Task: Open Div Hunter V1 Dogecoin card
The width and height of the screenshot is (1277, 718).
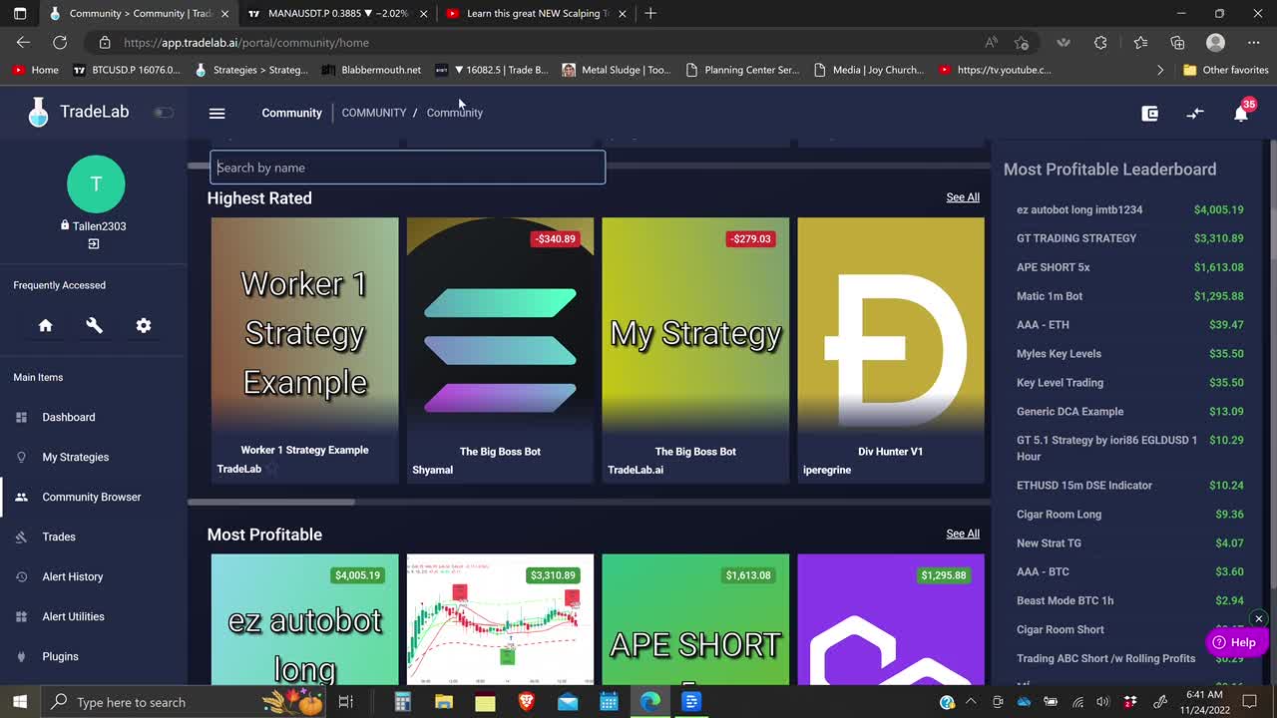Action: click(890, 350)
